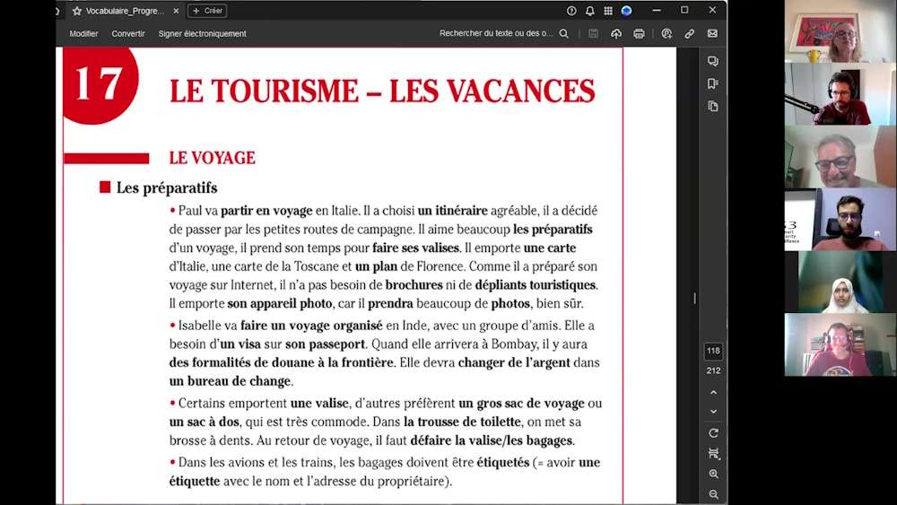Click the bold phrase la trousse de toilette
897x505 pixels.
click(462, 422)
